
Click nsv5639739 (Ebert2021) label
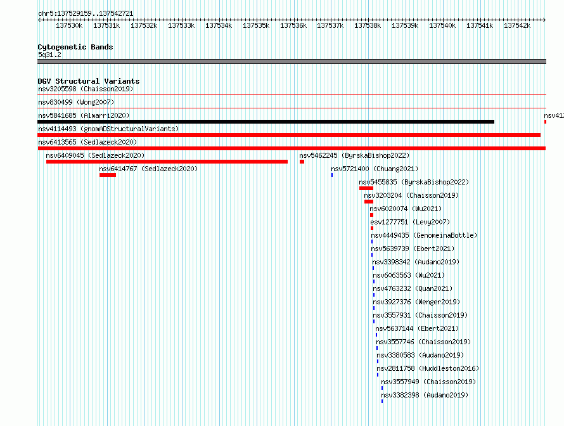[413, 248]
